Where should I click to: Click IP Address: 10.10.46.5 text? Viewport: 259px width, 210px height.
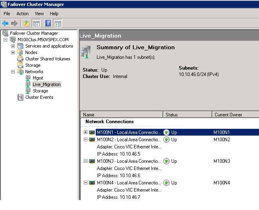coord(119,154)
